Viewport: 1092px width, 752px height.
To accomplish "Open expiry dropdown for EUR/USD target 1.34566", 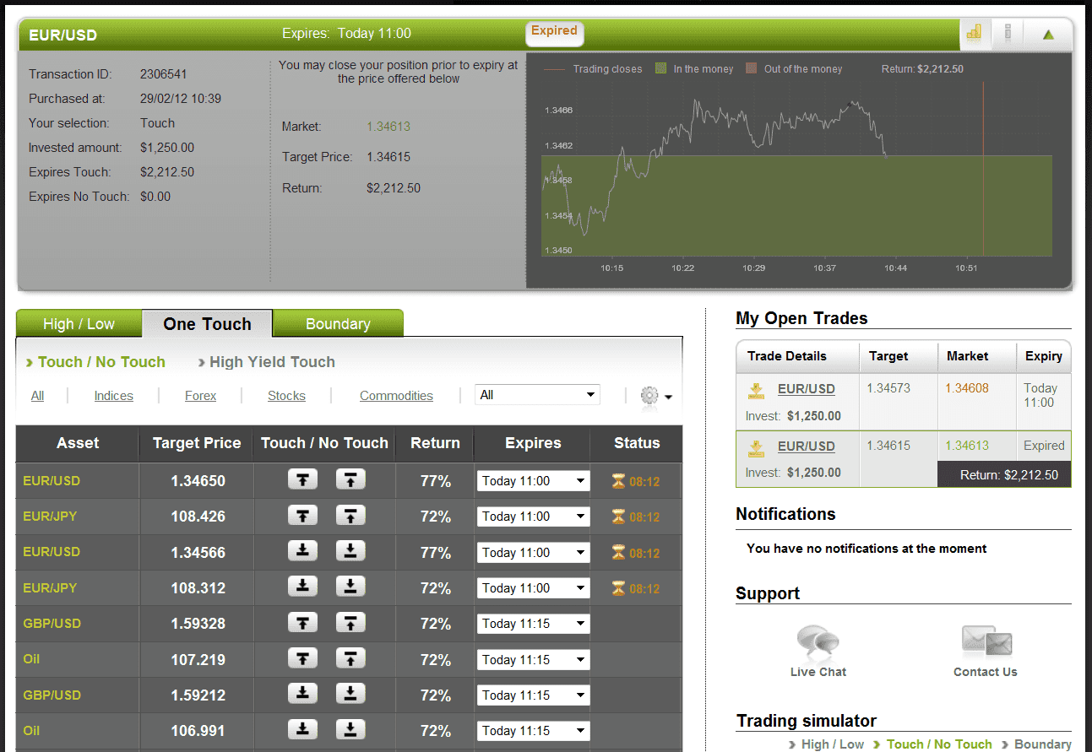I will [x=533, y=553].
